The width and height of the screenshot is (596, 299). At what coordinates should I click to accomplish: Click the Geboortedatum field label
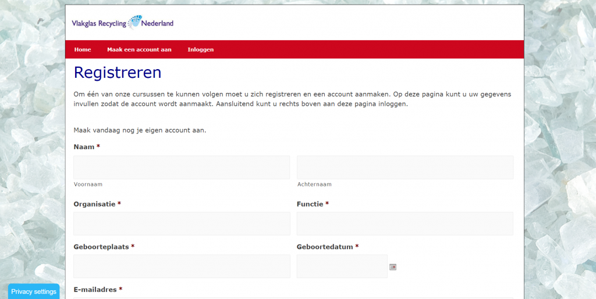[325, 247]
